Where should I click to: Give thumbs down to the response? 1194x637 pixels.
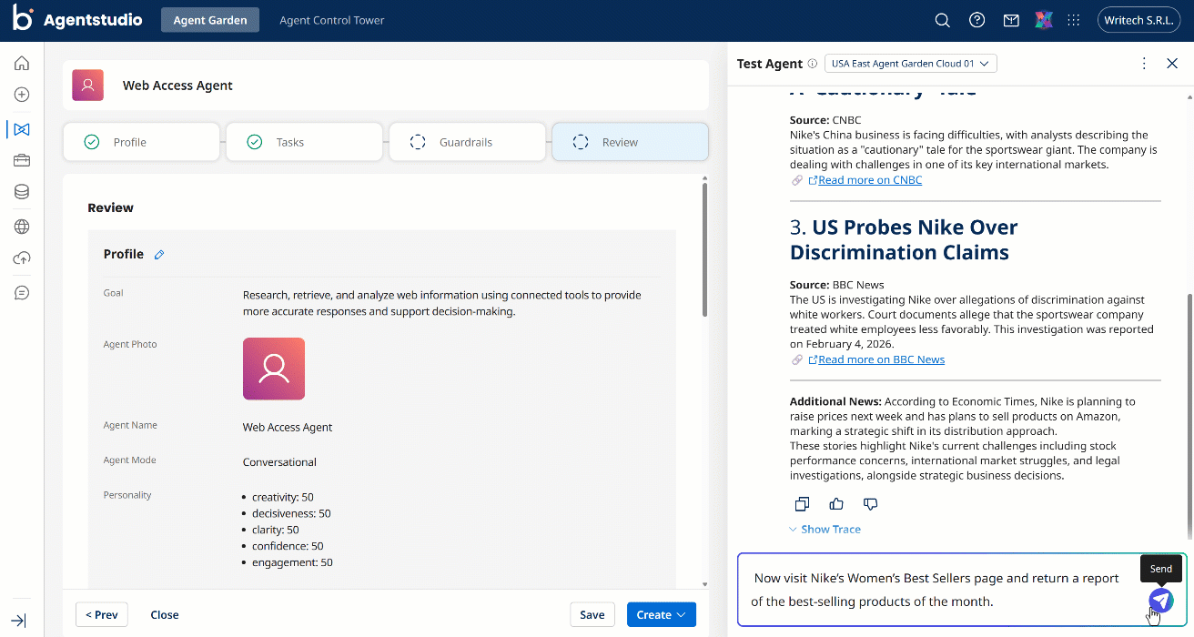point(870,504)
